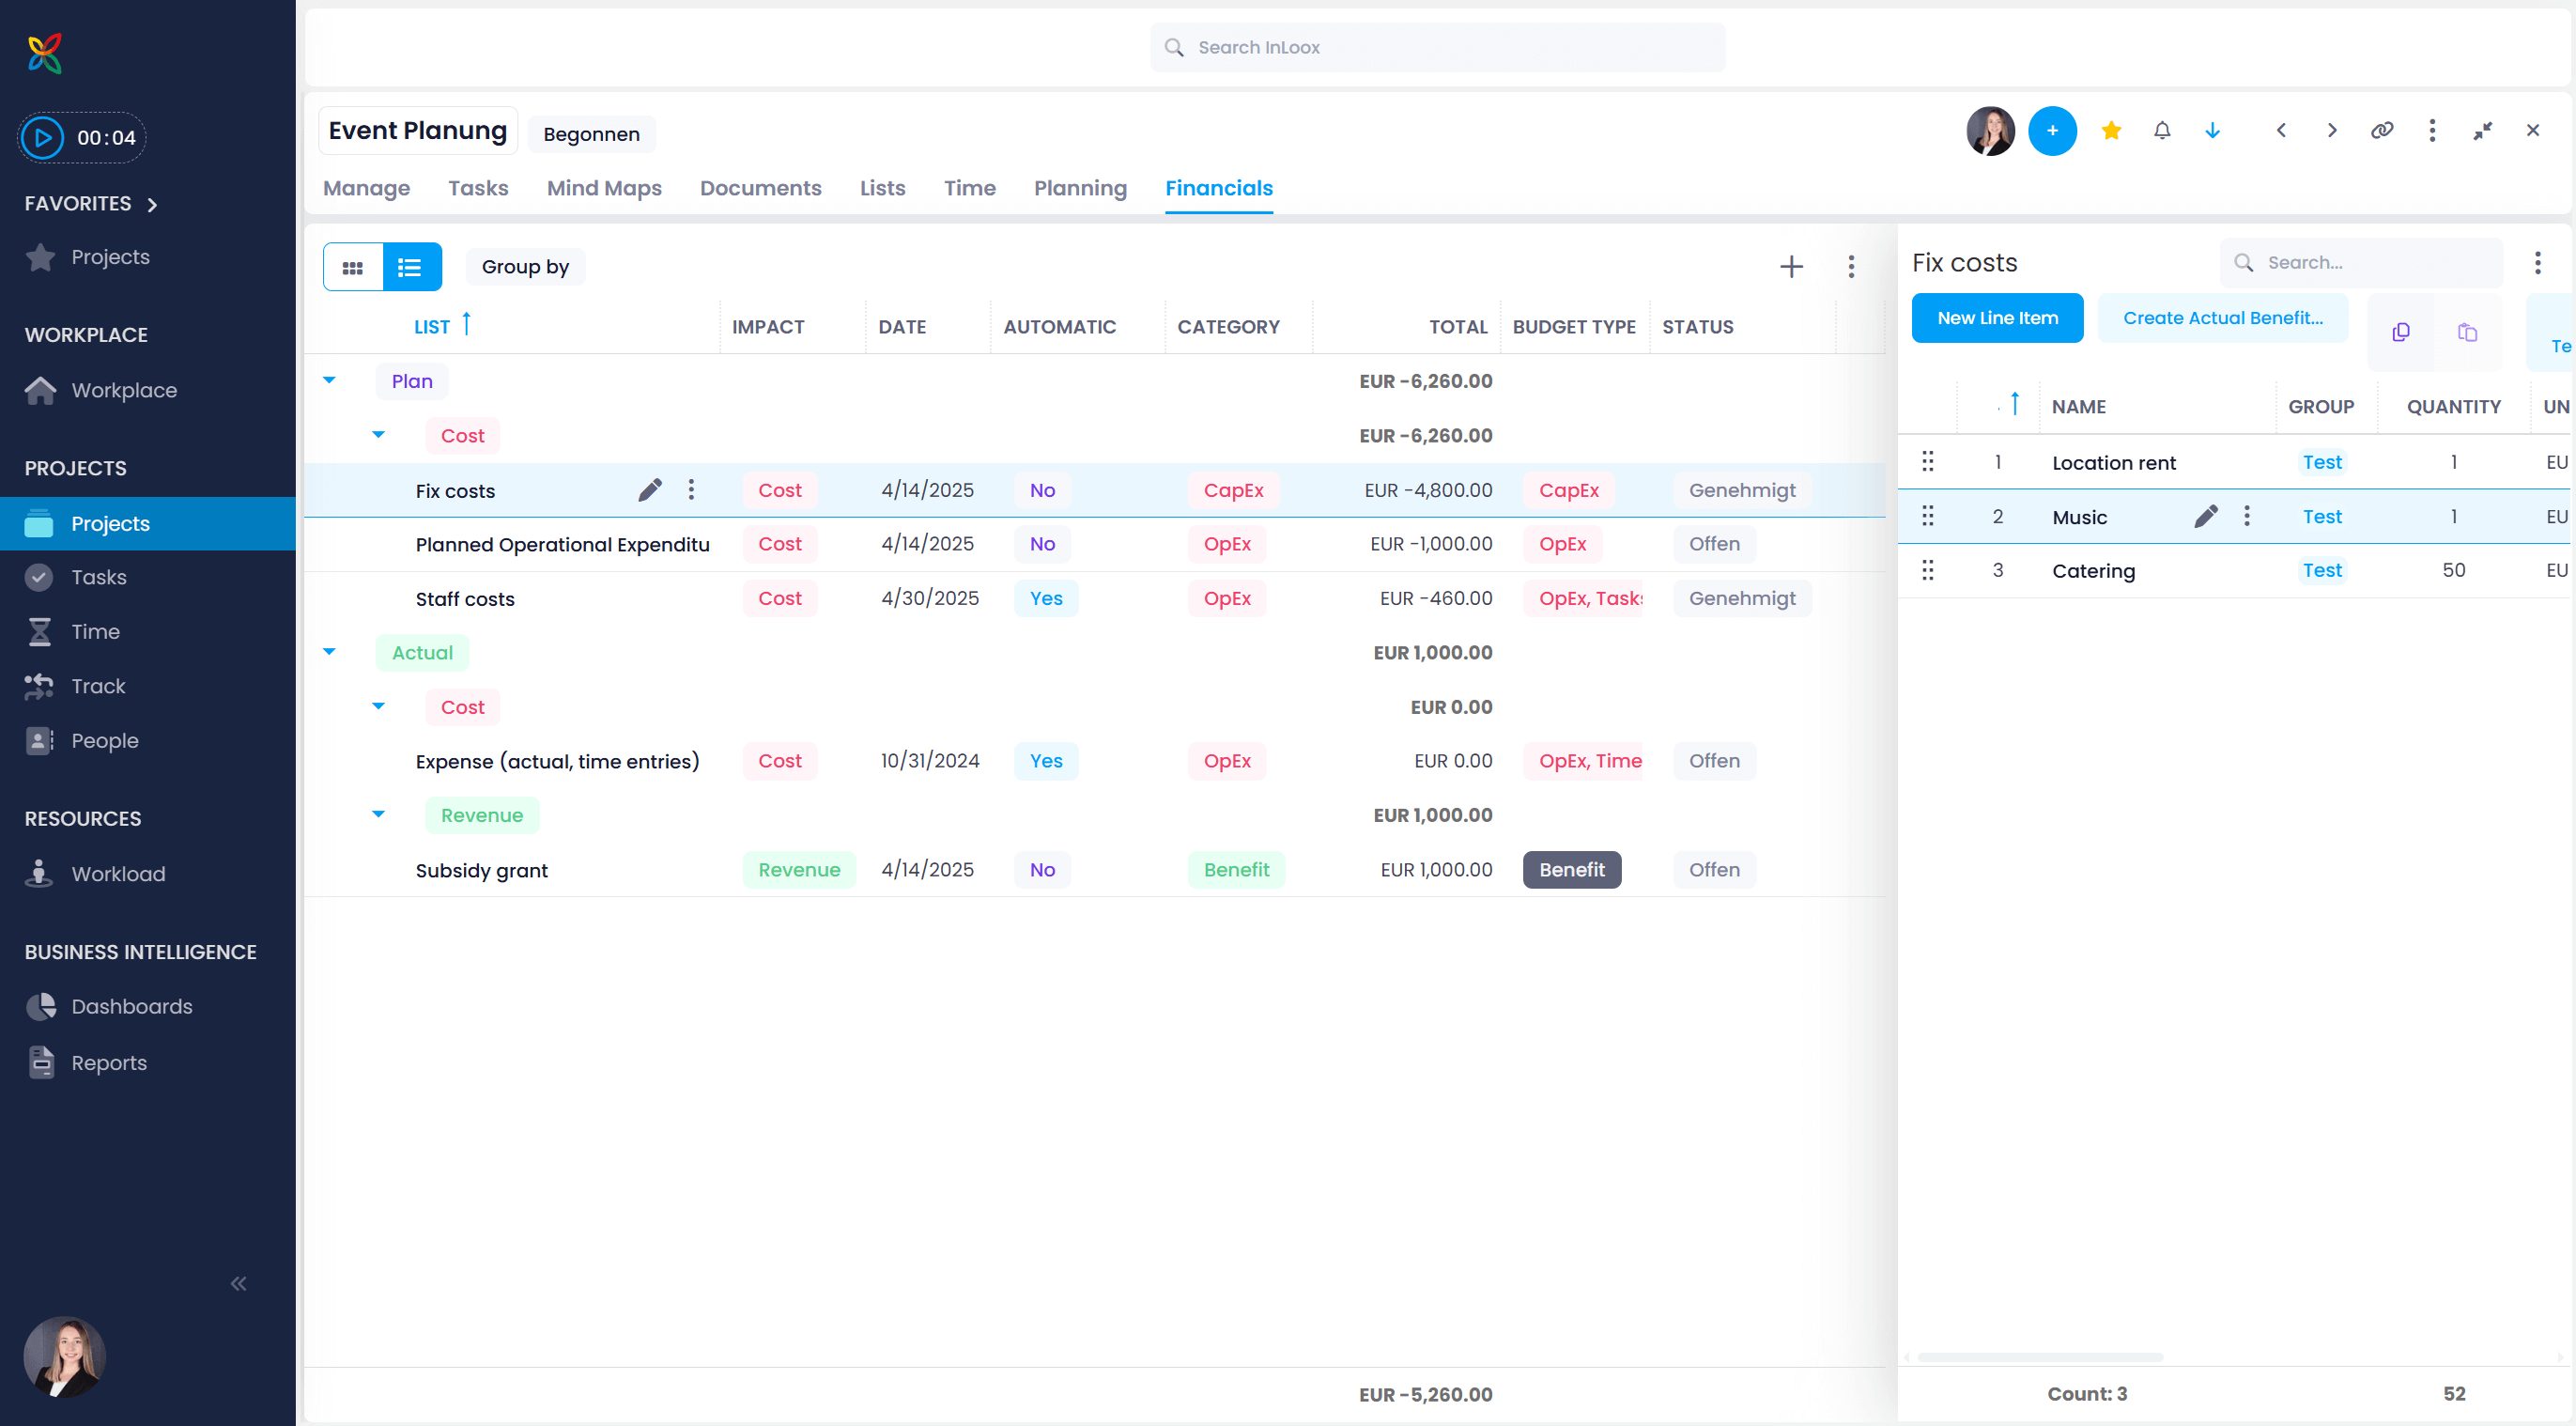Click profile photo at sidebar bottom
Image resolution: width=2576 pixels, height=1426 pixels.
click(65, 1356)
